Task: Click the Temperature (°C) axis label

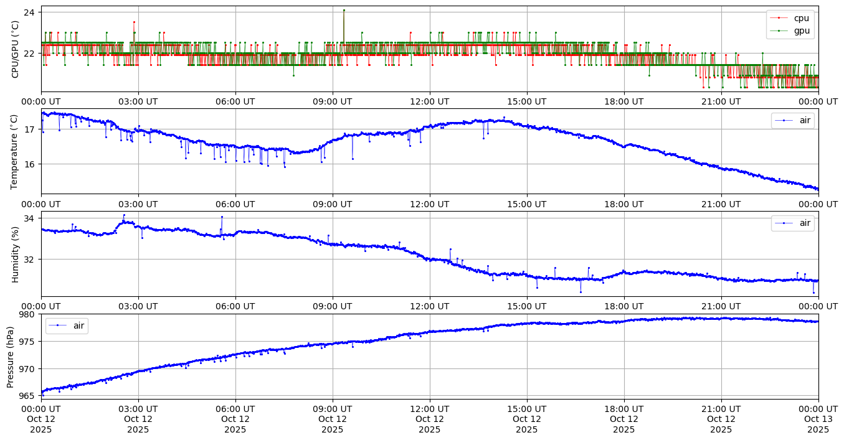Action: 16,151
